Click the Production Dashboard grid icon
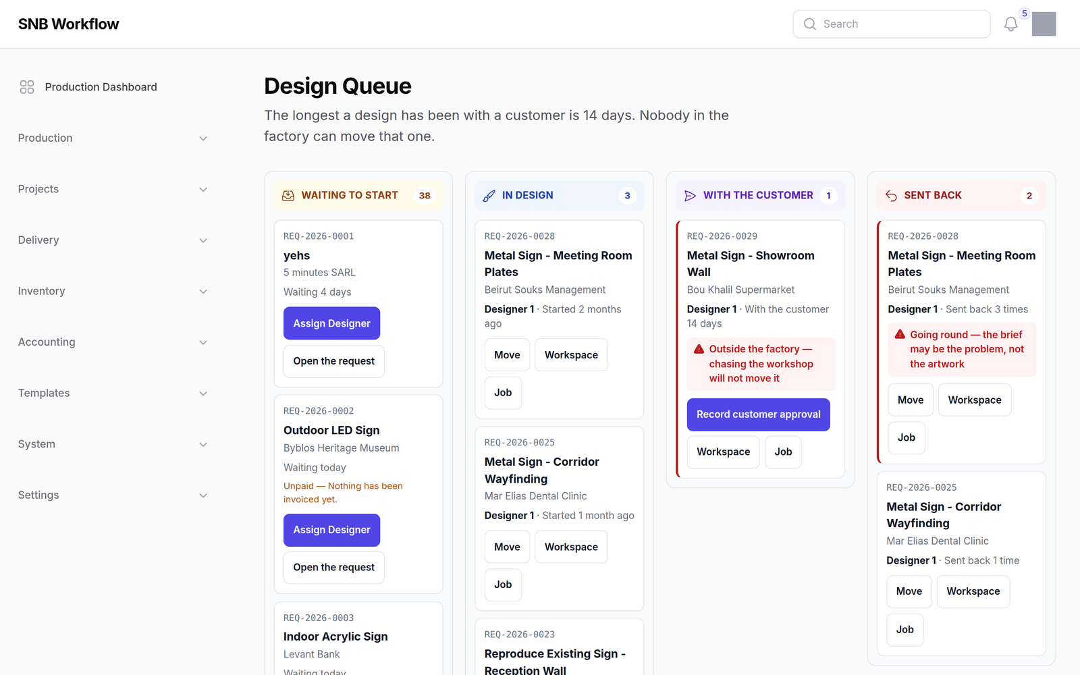The image size is (1080, 675). pyautogui.click(x=27, y=87)
